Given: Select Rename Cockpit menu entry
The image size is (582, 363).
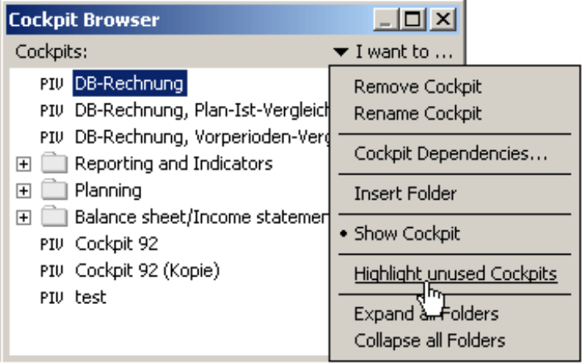Looking at the screenshot, I should [417, 113].
